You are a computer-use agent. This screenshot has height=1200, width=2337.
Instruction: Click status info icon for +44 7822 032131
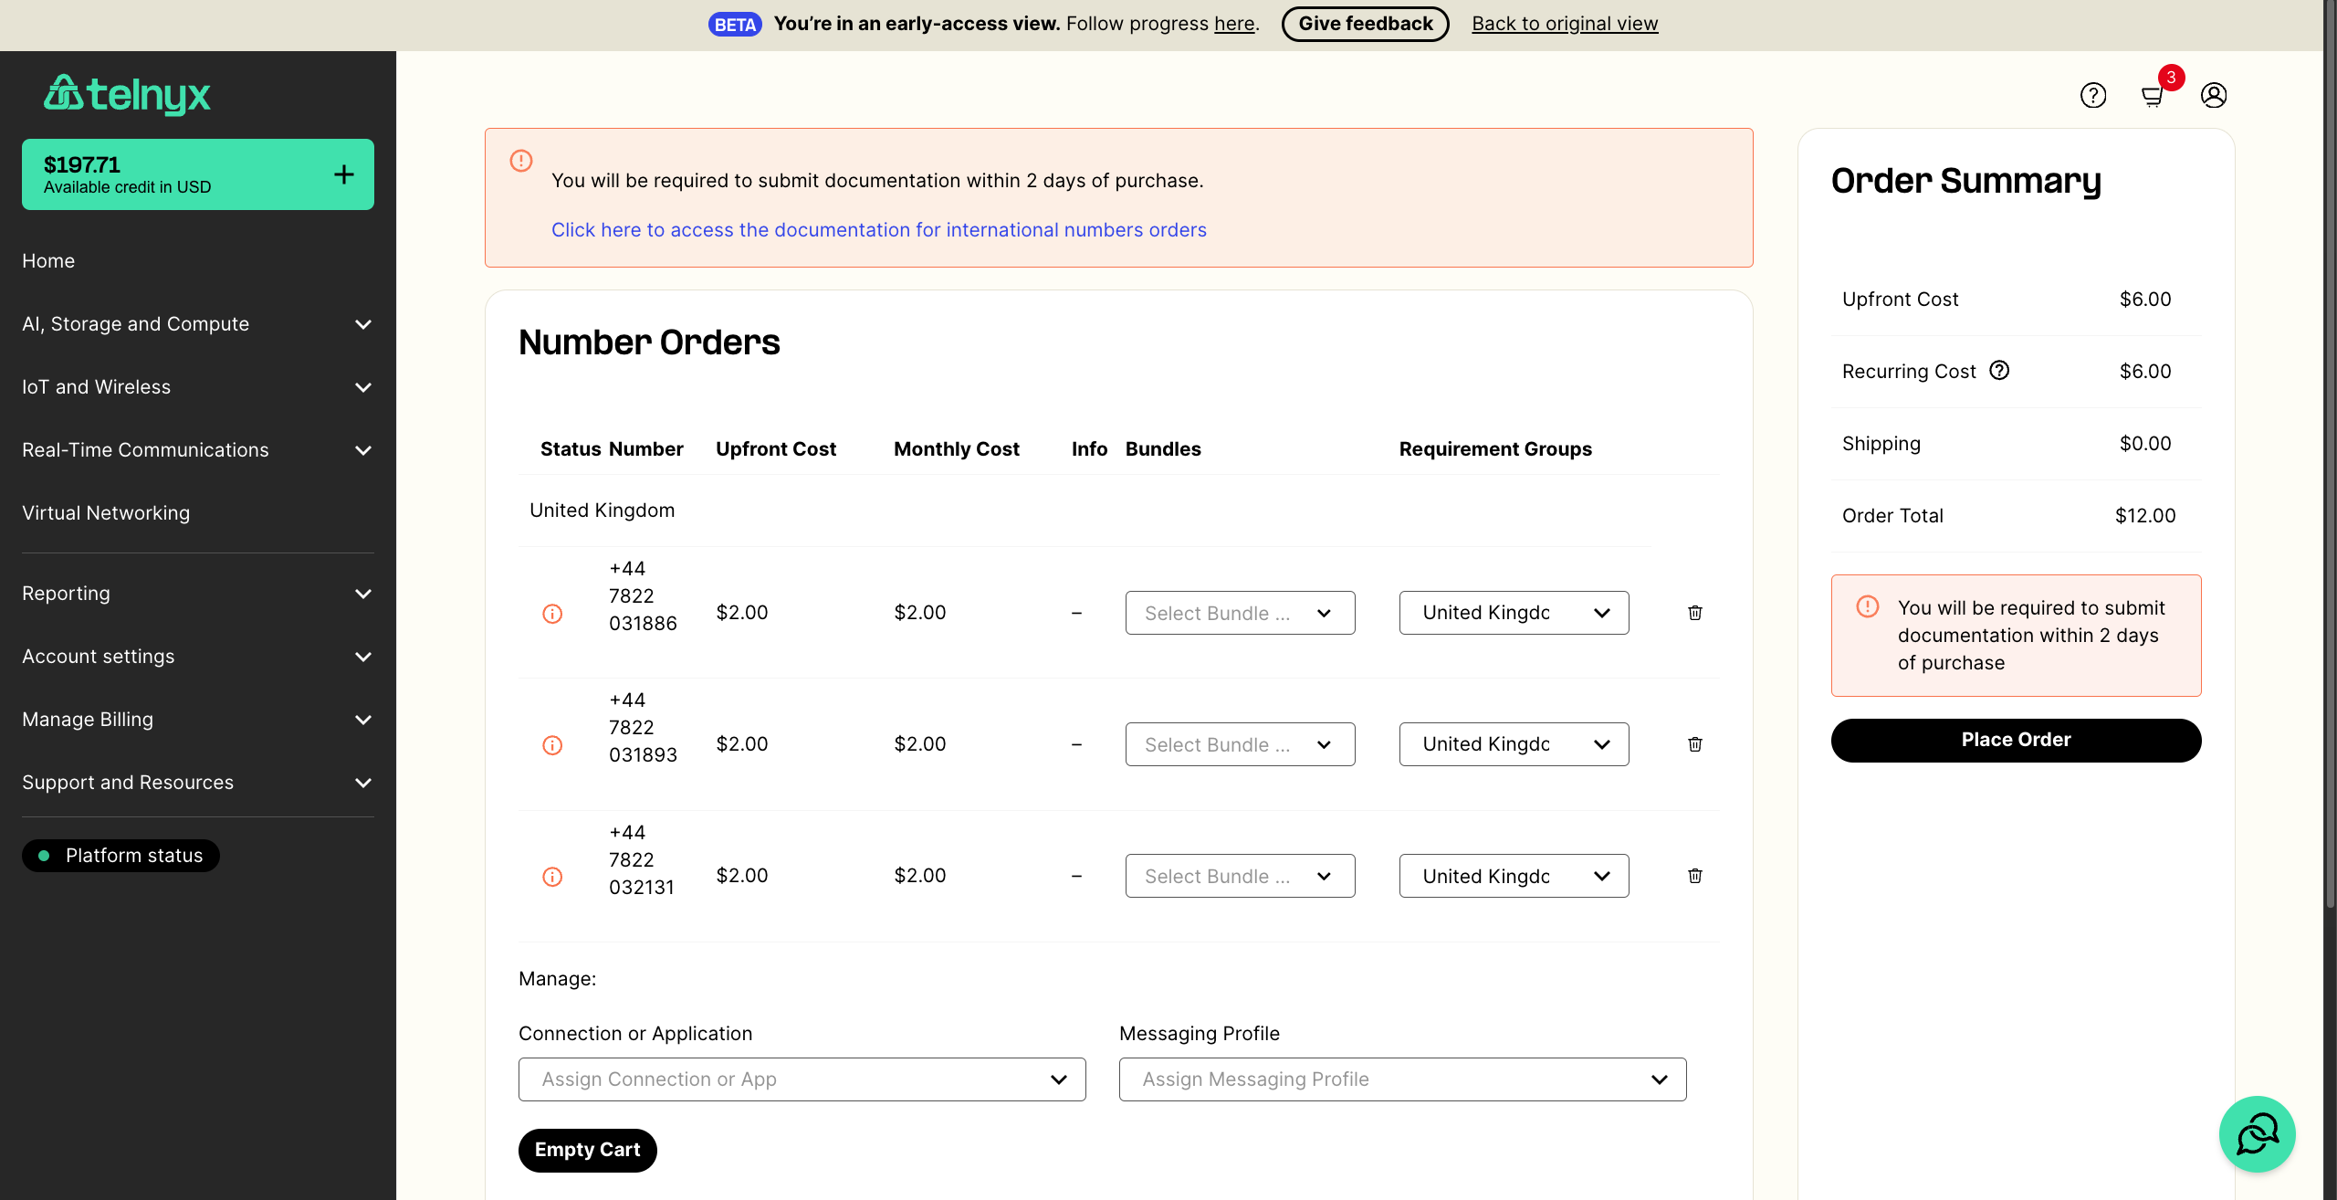(552, 877)
